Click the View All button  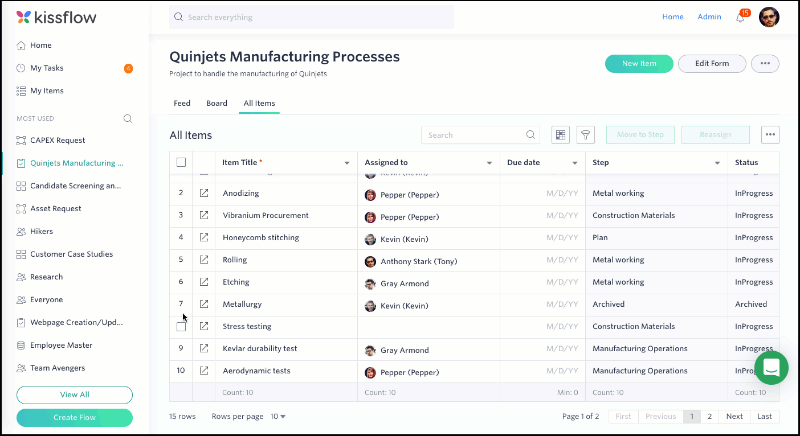pos(75,394)
